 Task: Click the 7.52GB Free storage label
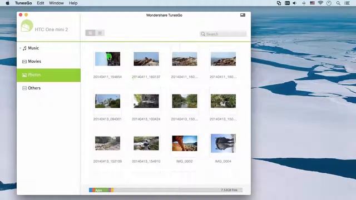point(229,190)
